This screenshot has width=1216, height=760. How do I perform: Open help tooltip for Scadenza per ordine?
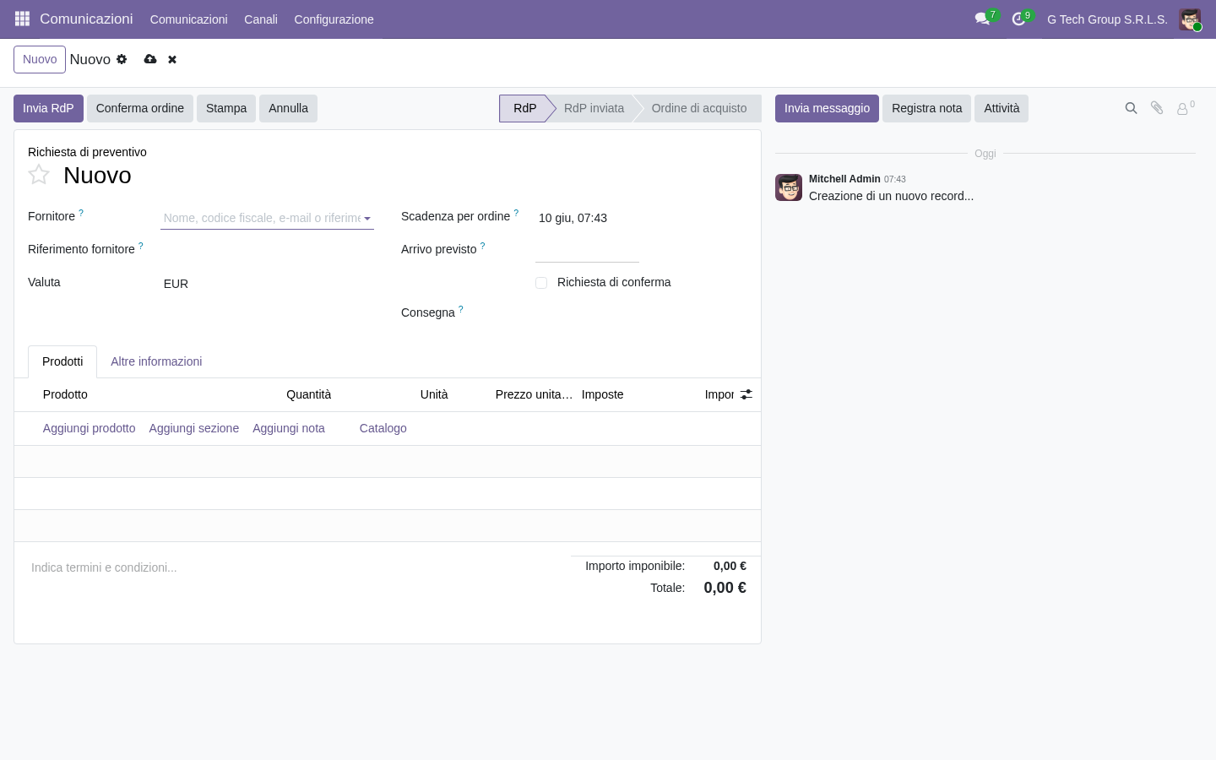[516, 213]
